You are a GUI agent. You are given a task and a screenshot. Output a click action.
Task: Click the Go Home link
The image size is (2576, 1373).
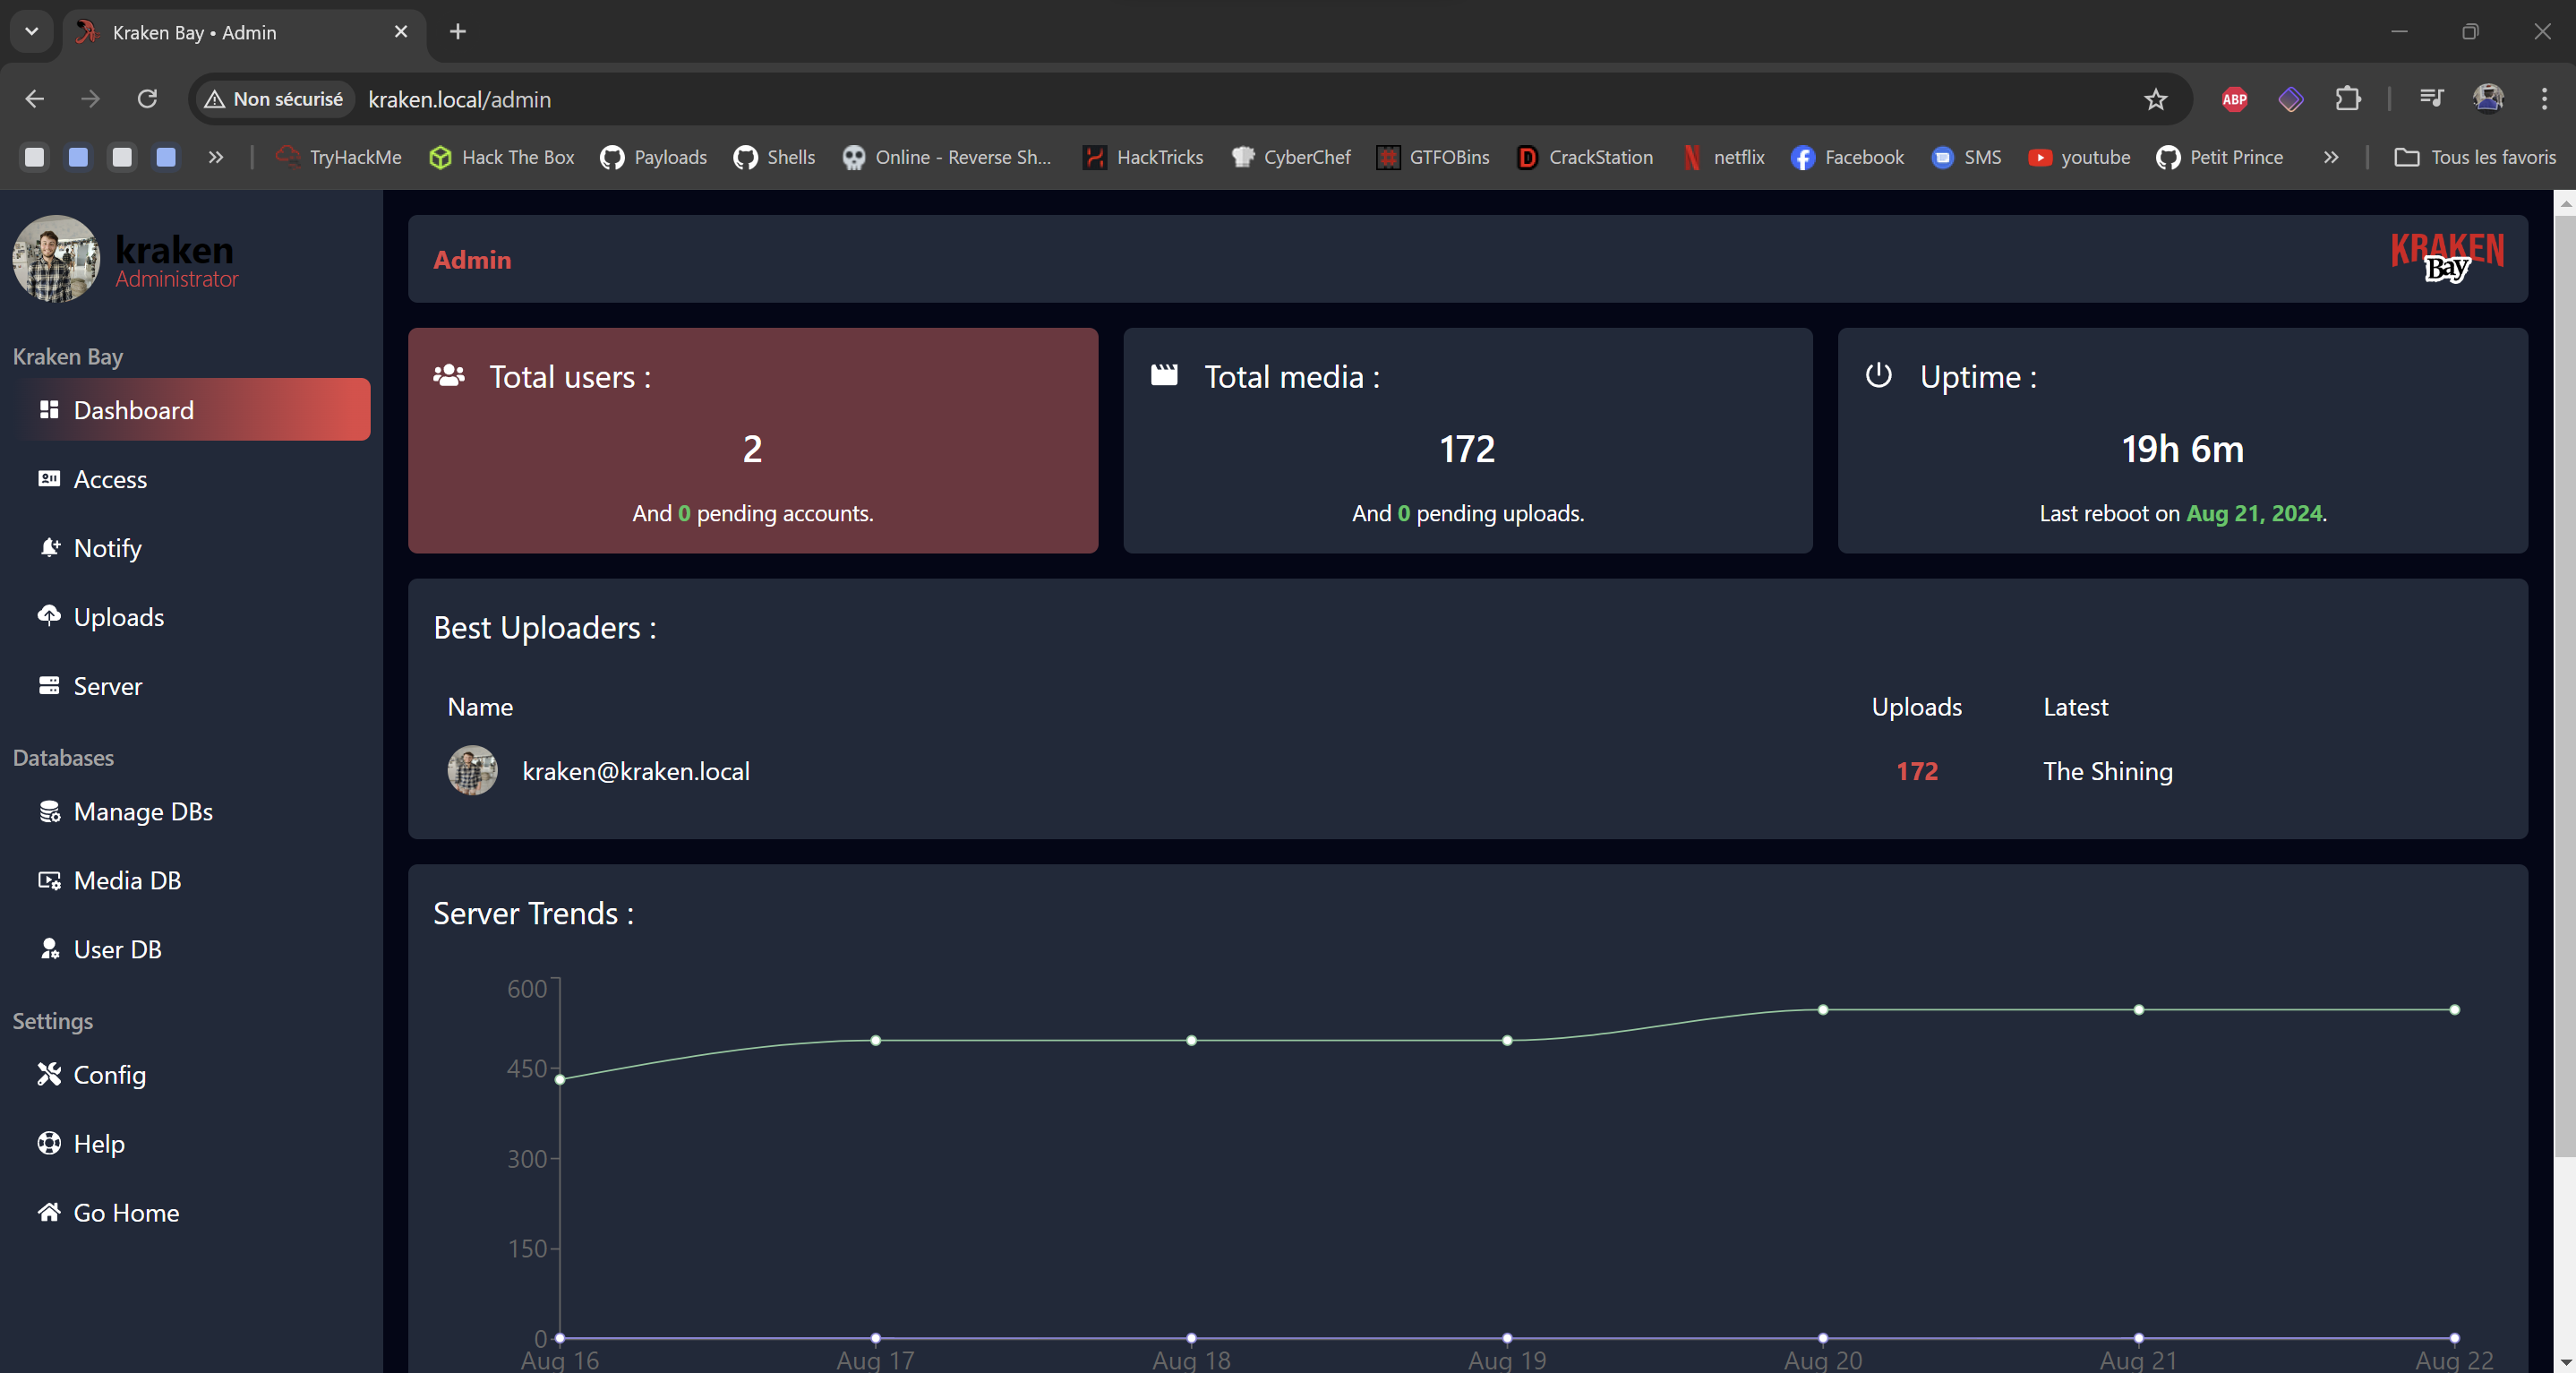pyautogui.click(x=126, y=1212)
